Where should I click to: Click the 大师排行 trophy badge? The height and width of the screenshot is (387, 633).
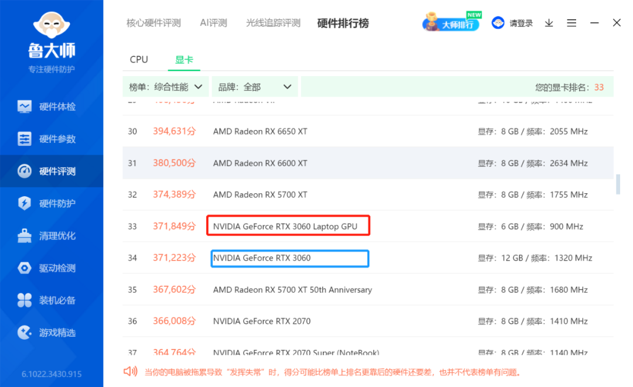point(451,22)
